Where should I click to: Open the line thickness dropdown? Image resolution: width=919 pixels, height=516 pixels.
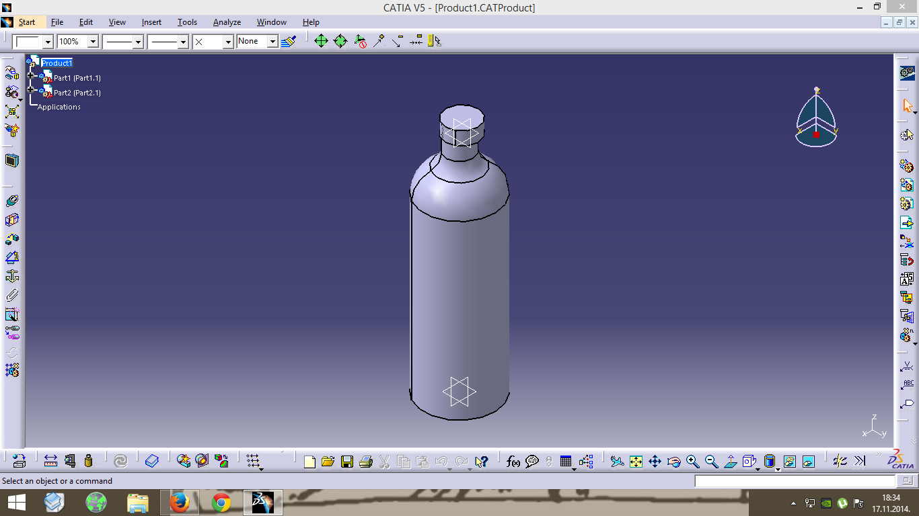point(139,42)
